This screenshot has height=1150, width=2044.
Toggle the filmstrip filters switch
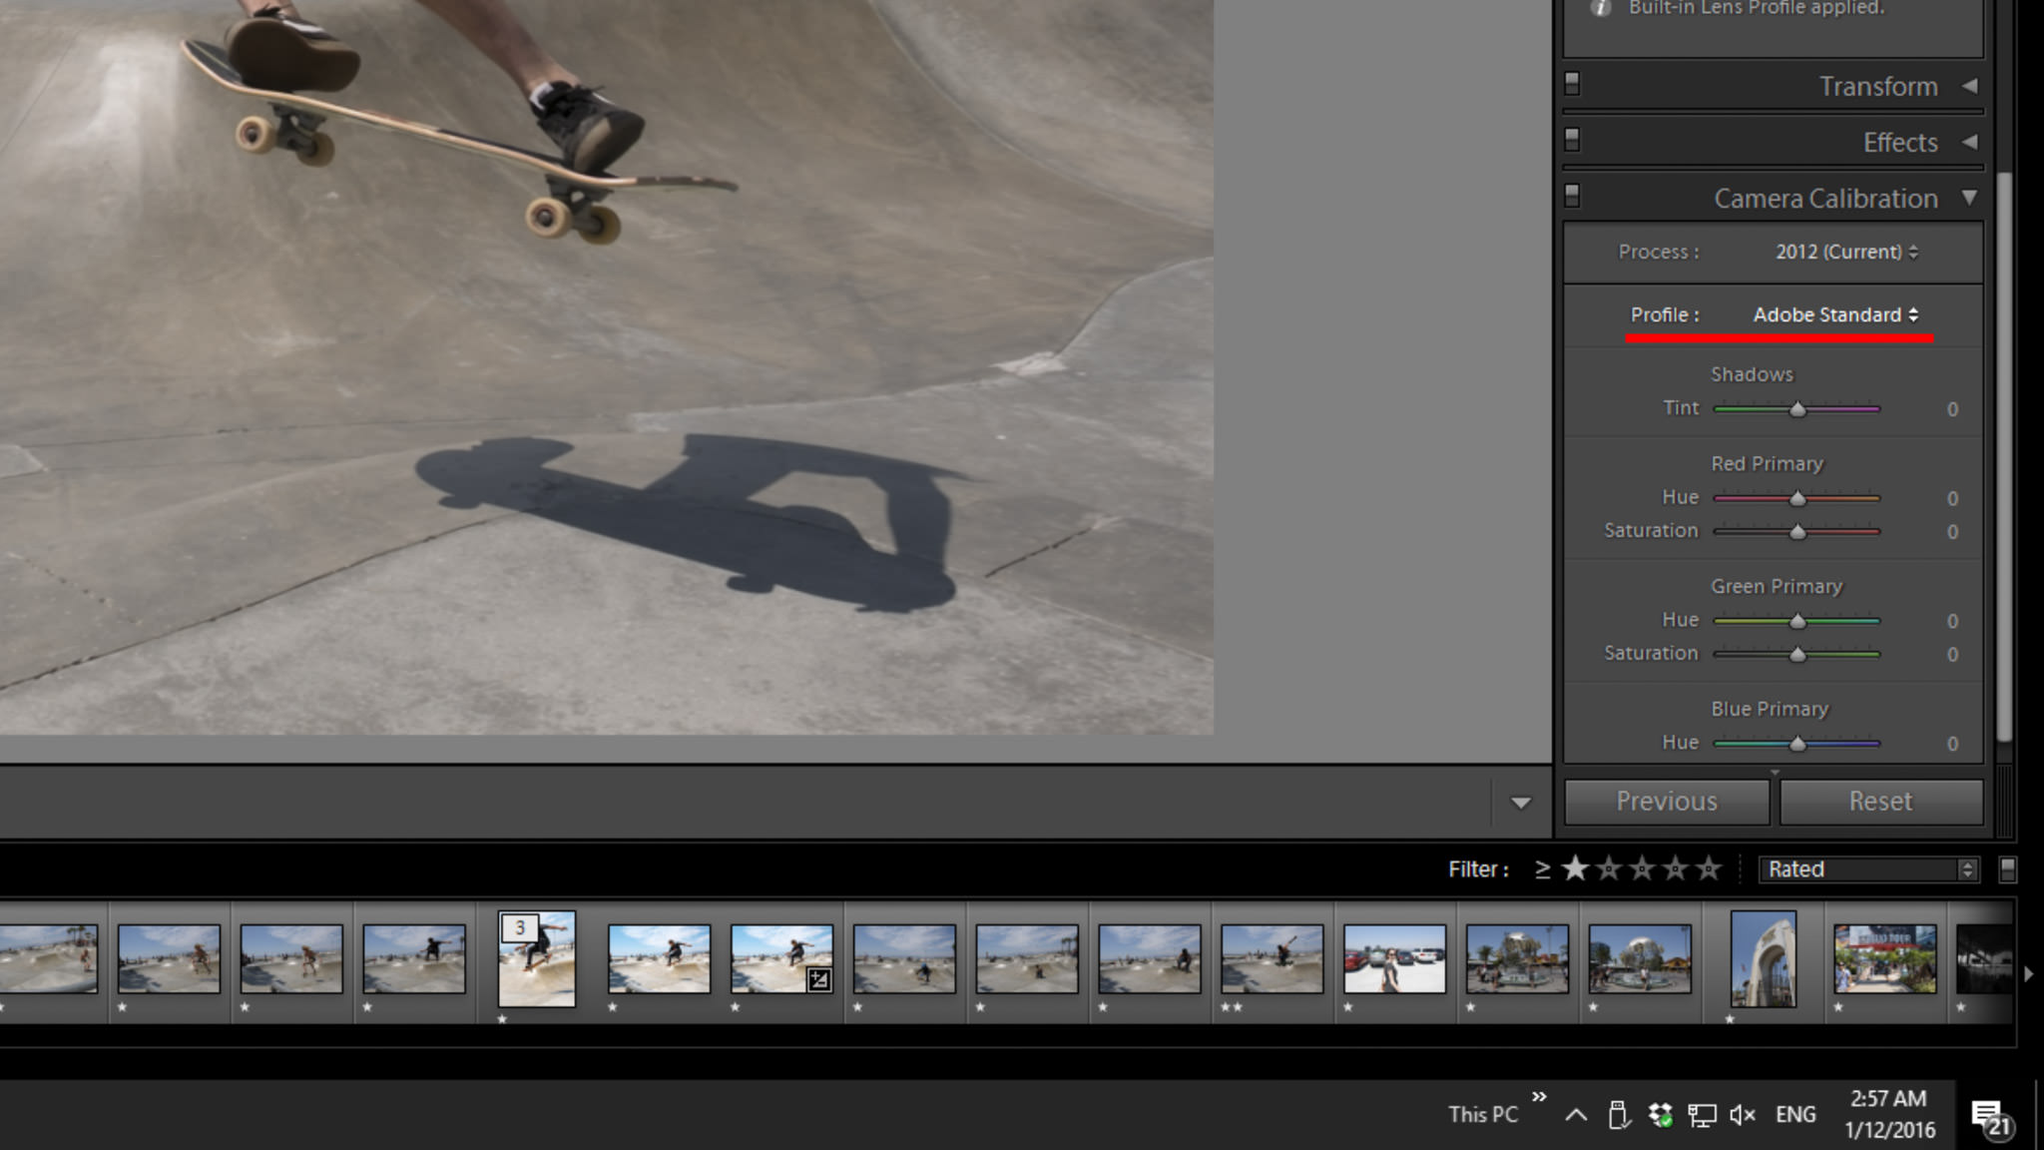[2007, 869]
